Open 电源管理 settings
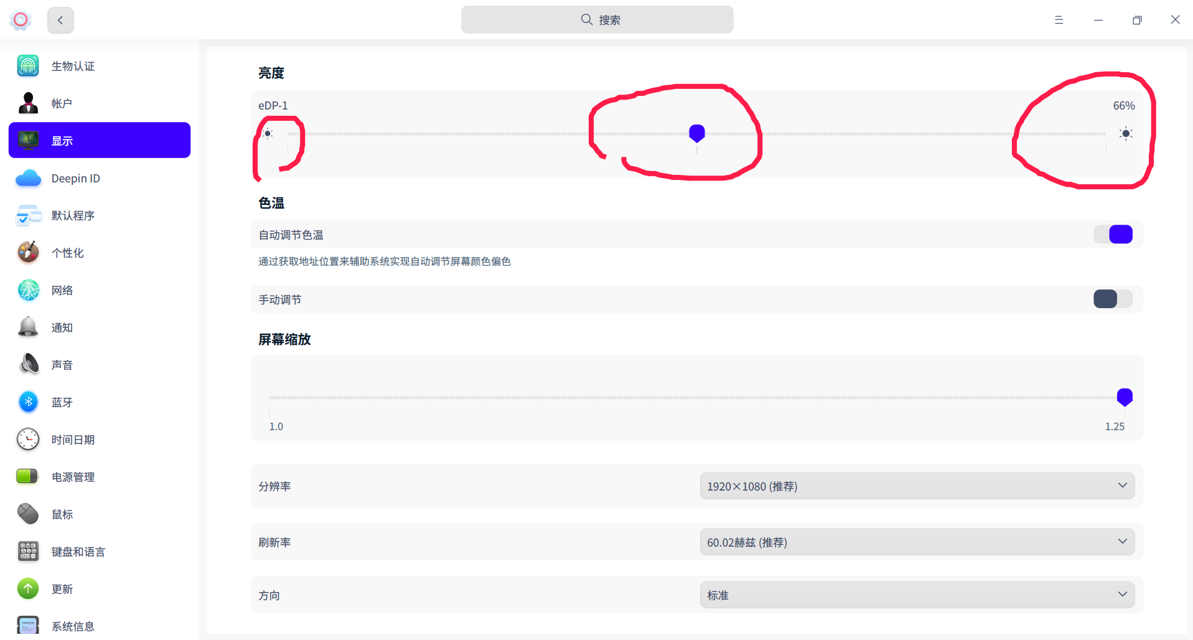The width and height of the screenshot is (1193, 640). coord(73,477)
